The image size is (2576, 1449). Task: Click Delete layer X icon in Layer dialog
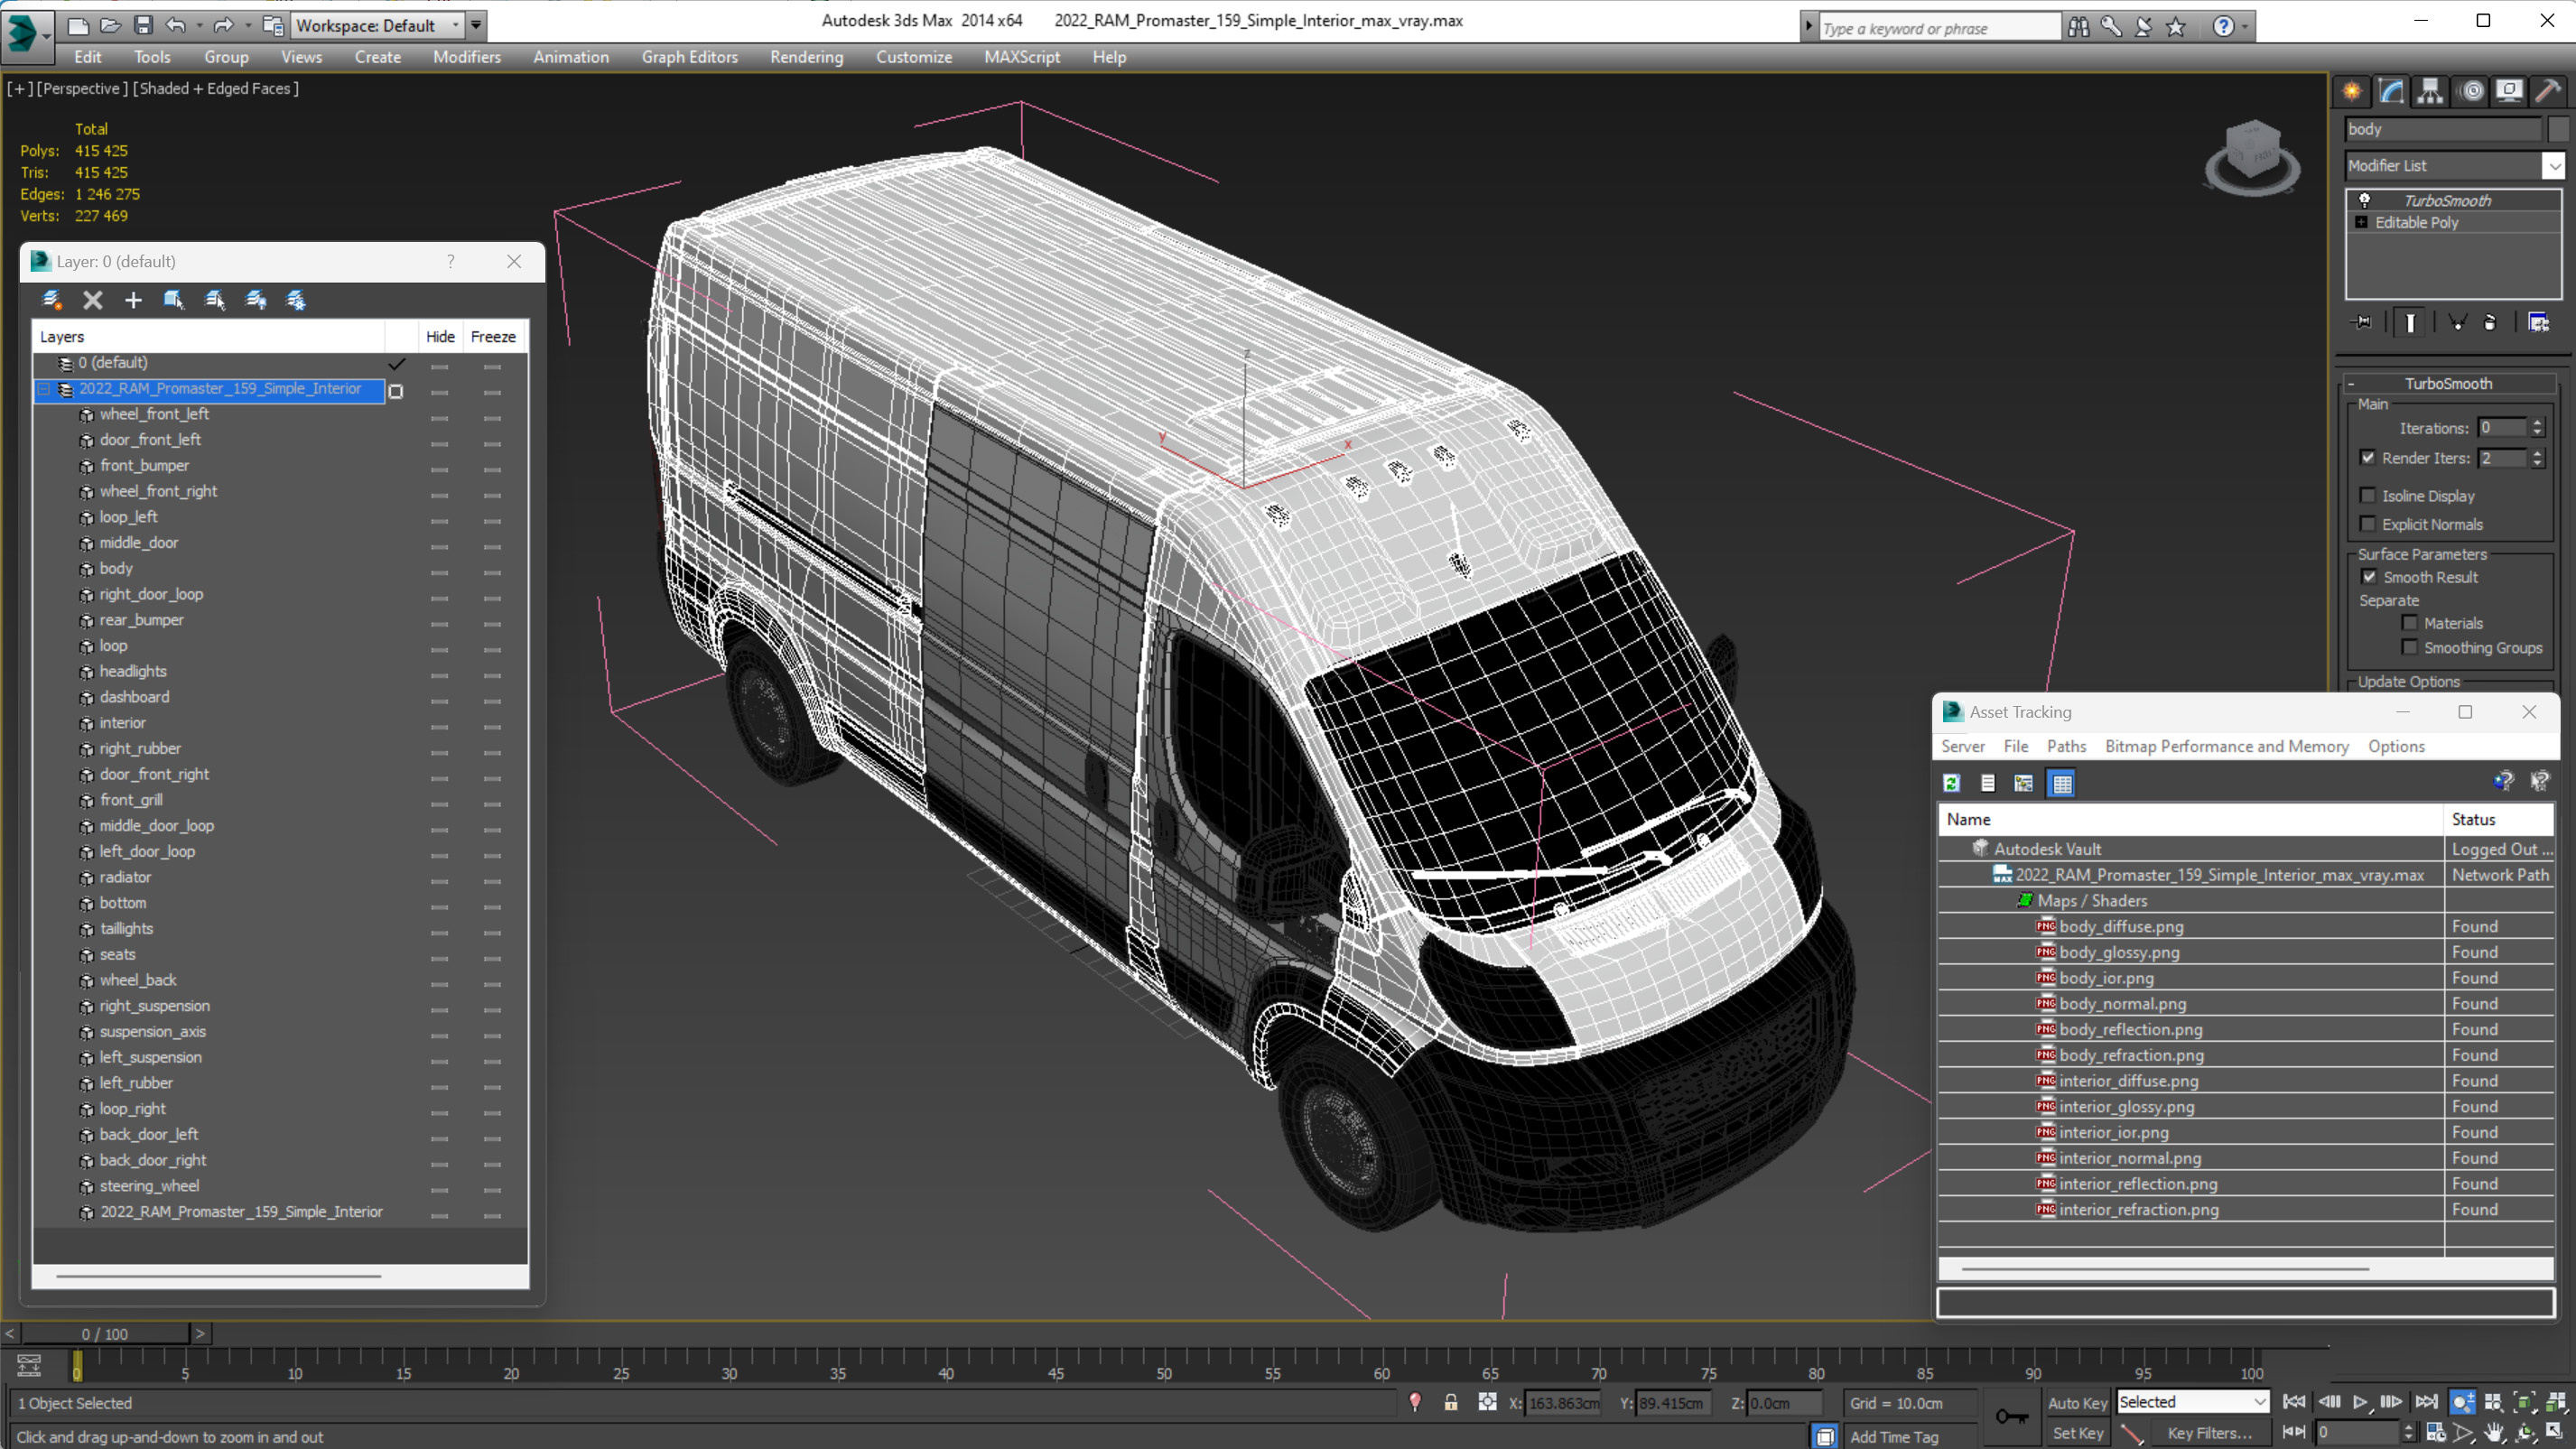tap(92, 300)
